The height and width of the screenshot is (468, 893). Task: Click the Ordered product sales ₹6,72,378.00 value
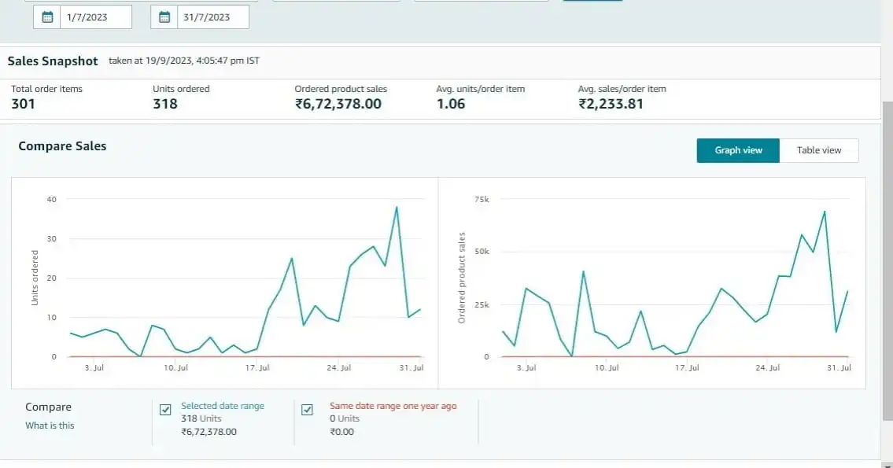point(338,104)
